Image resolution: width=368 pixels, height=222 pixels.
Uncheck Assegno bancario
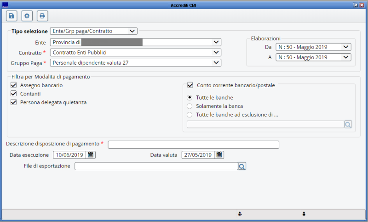tap(14, 85)
